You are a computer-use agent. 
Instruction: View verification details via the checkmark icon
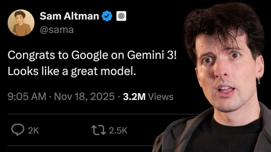pyautogui.click(x=107, y=16)
